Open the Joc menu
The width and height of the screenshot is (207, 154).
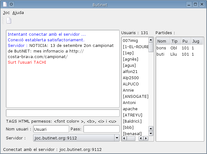click(x=6, y=13)
